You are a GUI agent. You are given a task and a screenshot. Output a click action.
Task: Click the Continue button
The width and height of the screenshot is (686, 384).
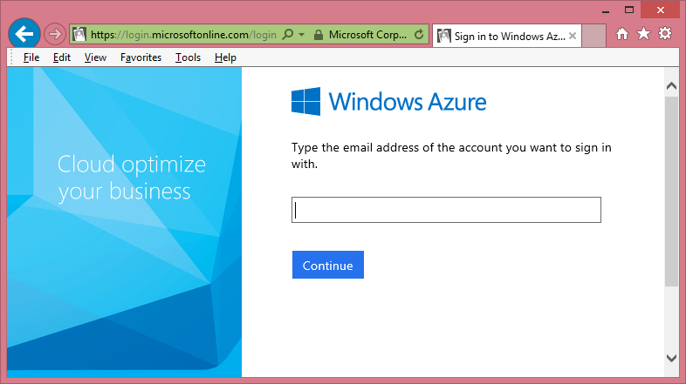pyautogui.click(x=328, y=265)
